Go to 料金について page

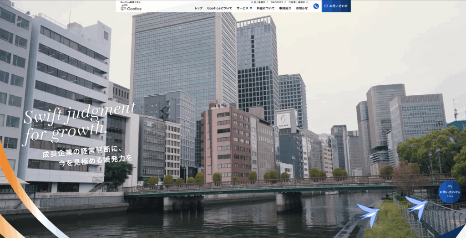(x=265, y=8)
